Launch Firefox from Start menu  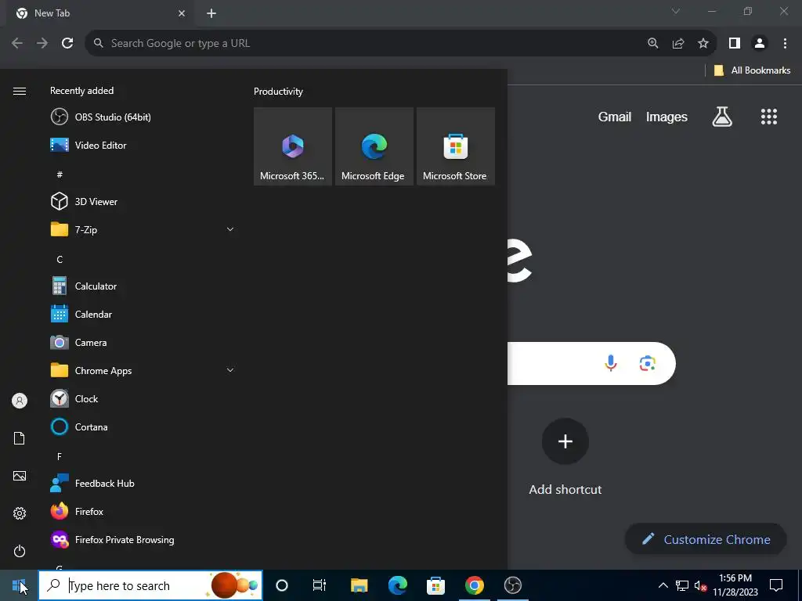(x=143, y=511)
